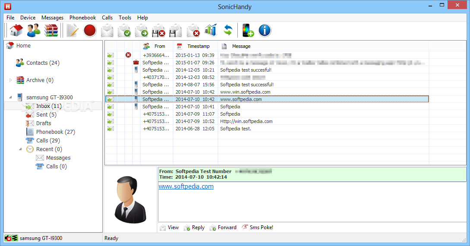Click the contact avatar picture
The image size is (470, 246).
pyautogui.click(x=130, y=199)
